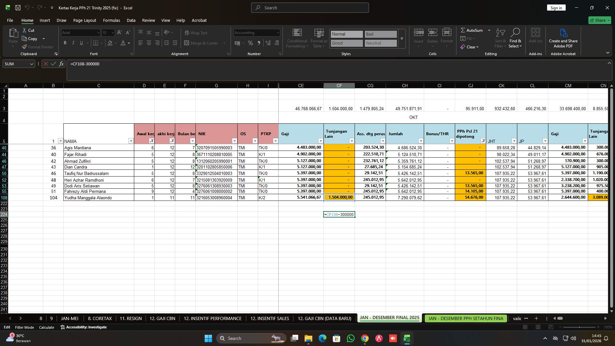Increase decimal places for selected cell
The height and width of the screenshot is (346, 615).
[268, 43]
